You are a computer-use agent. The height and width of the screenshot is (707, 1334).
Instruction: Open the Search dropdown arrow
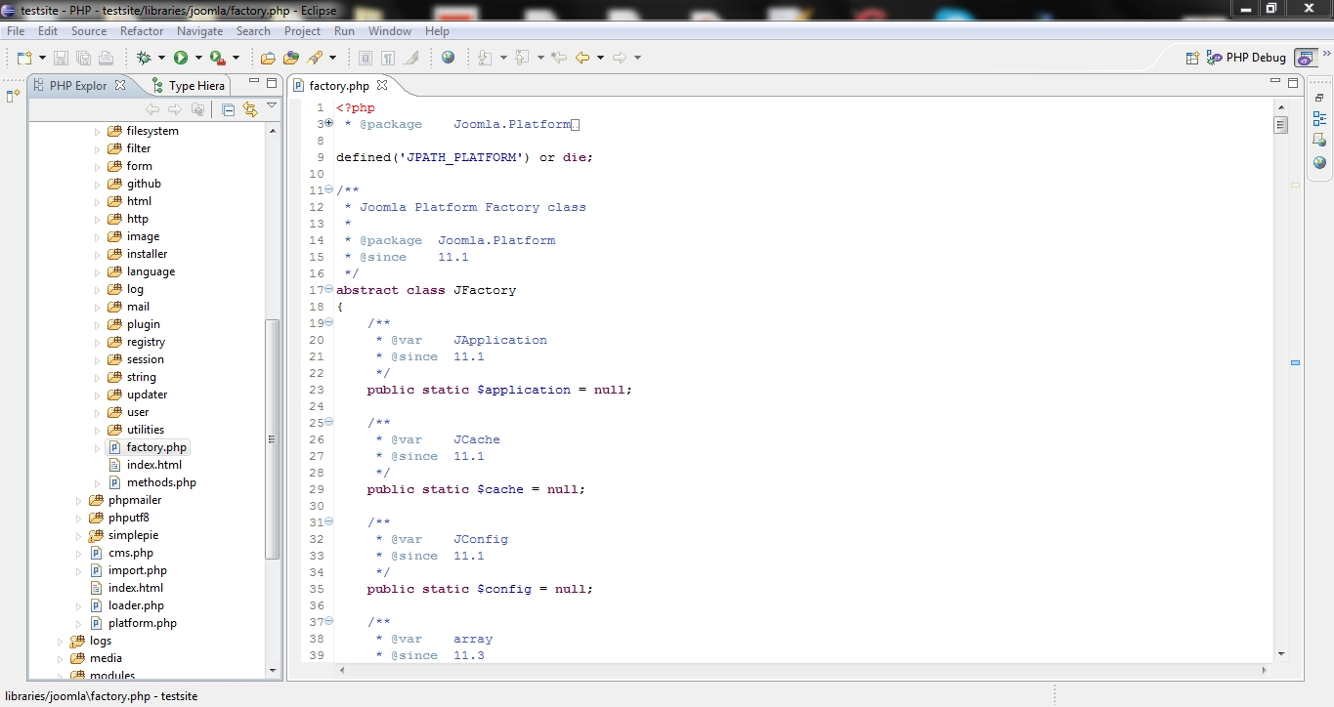coord(332,58)
